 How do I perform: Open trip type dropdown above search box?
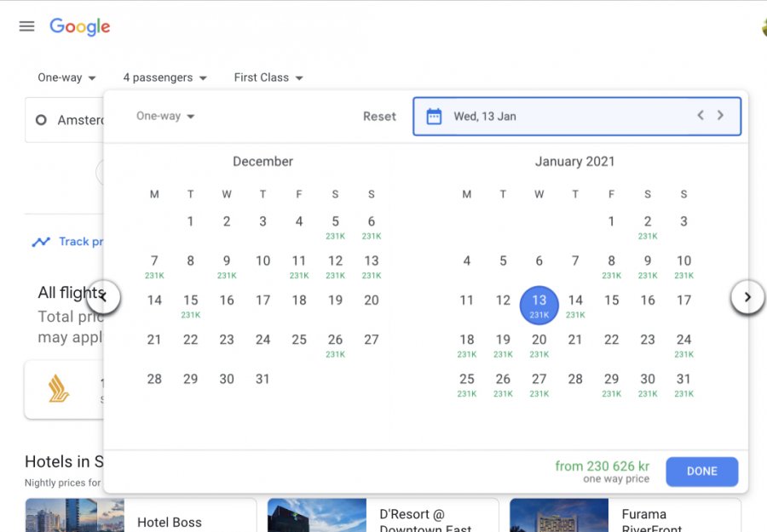[x=66, y=77]
